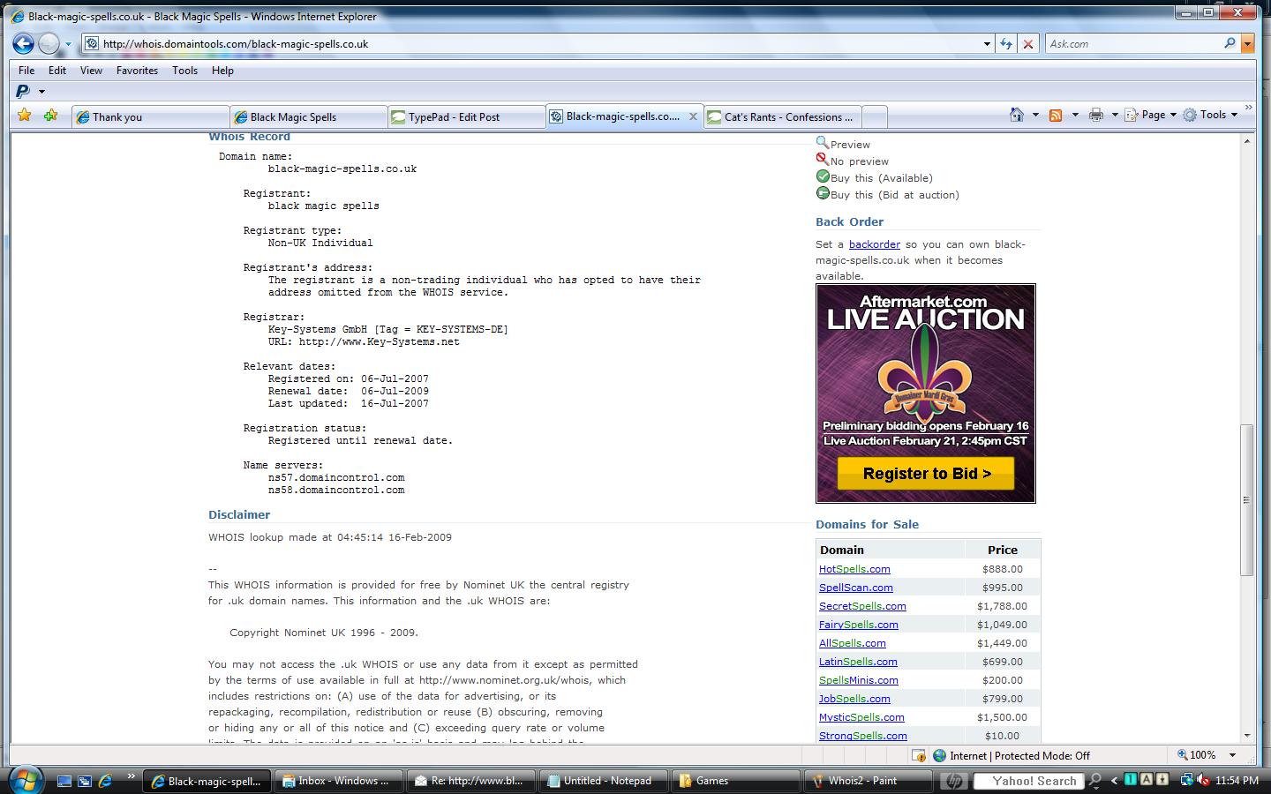Image resolution: width=1271 pixels, height=794 pixels.
Task: Open the Favorites Center star icon
Action: tap(25, 116)
